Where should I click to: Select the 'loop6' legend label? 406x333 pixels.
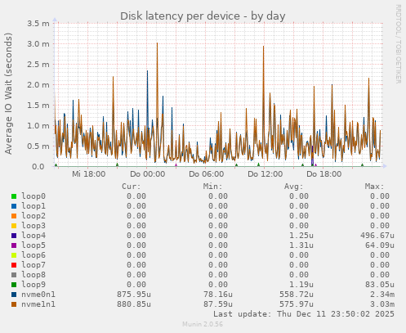tap(33, 255)
